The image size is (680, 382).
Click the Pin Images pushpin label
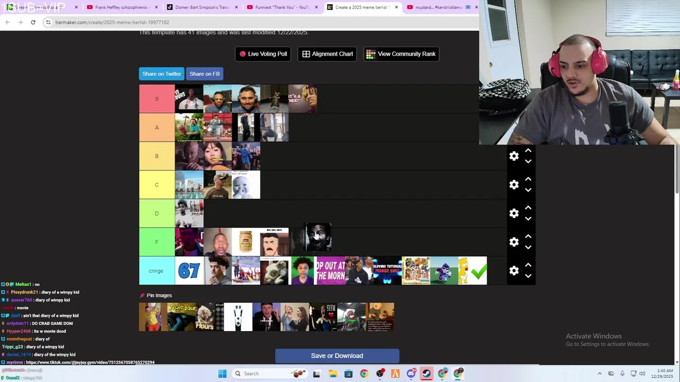[x=156, y=296]
